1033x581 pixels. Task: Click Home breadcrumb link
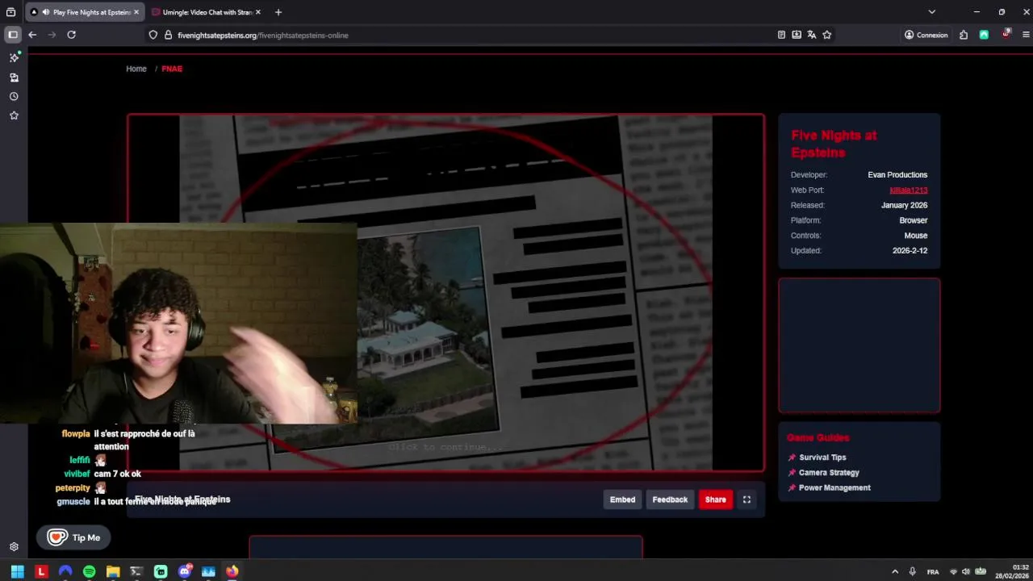136,69
